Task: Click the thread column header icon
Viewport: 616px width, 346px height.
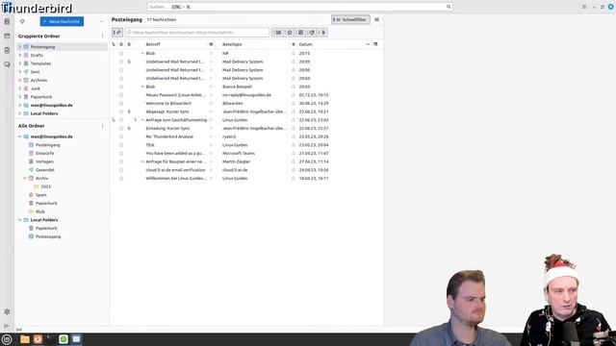Action: [x=114, y=44]
